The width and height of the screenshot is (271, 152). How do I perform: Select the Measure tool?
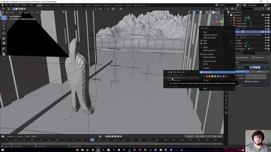tap(4, 54)
